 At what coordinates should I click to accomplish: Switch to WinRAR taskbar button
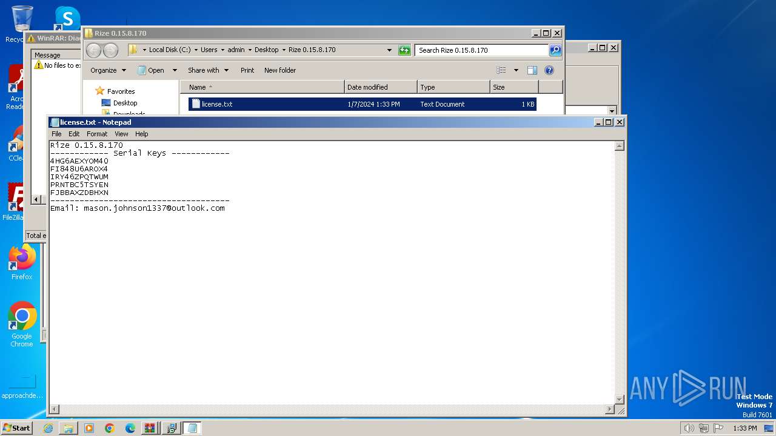coord(150,428)
